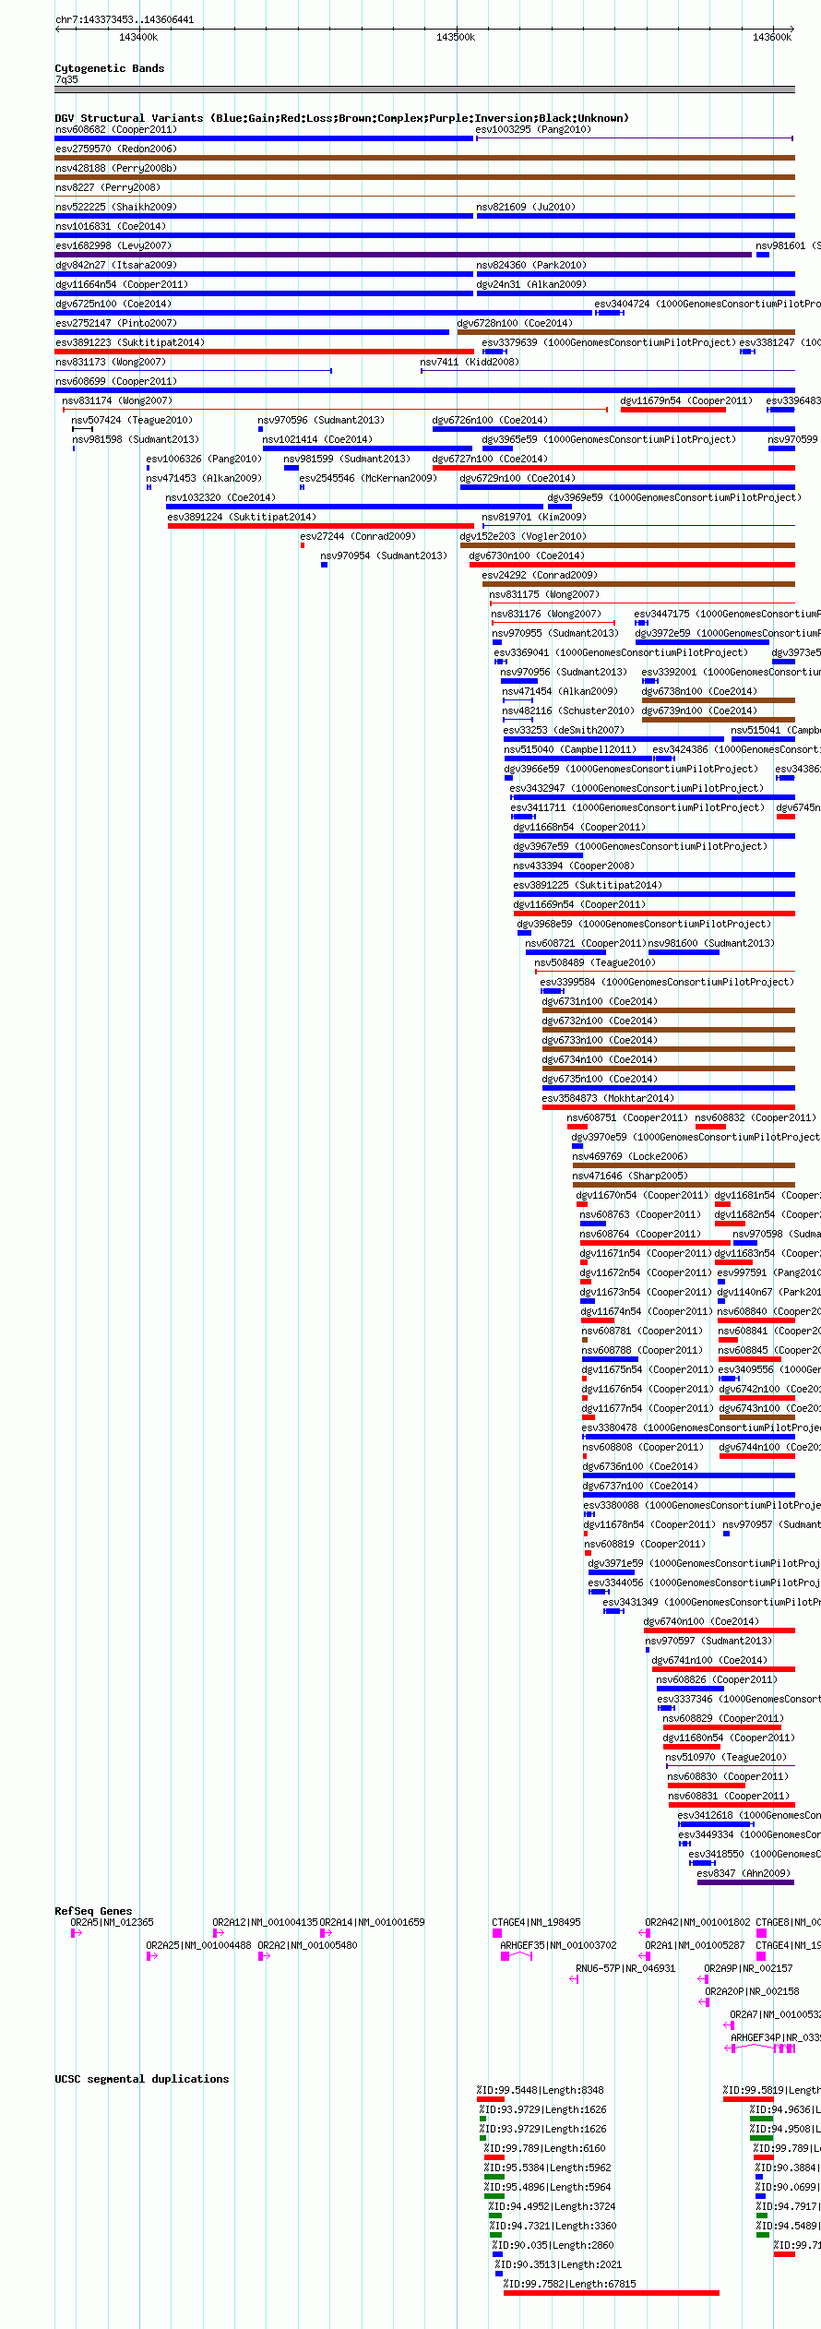The image size is (821, 2329).
Task: Open variant nsv428188 (Perry2008b)
Action: 115,168
